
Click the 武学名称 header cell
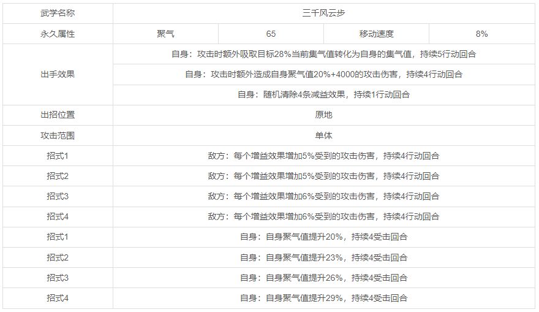click(x=58, y=13)
